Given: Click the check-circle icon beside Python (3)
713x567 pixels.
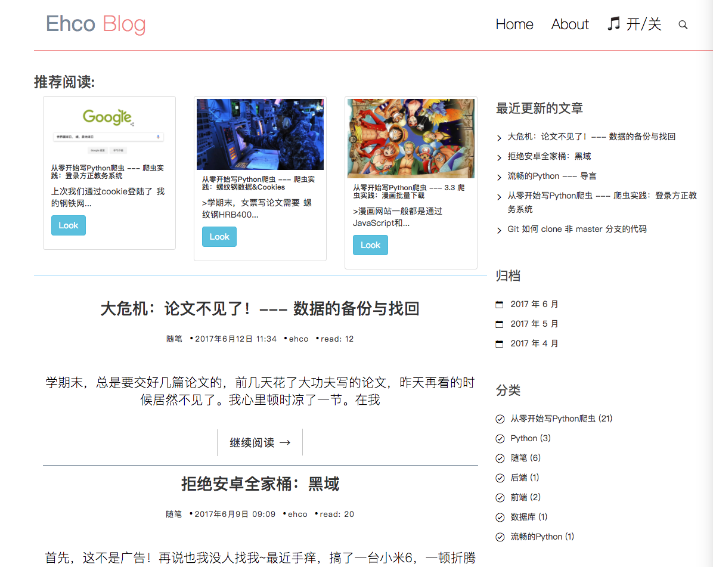Looking at the screenshot, I should pos(500,439).
